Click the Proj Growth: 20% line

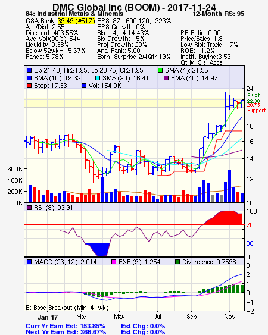click(122, 45)
